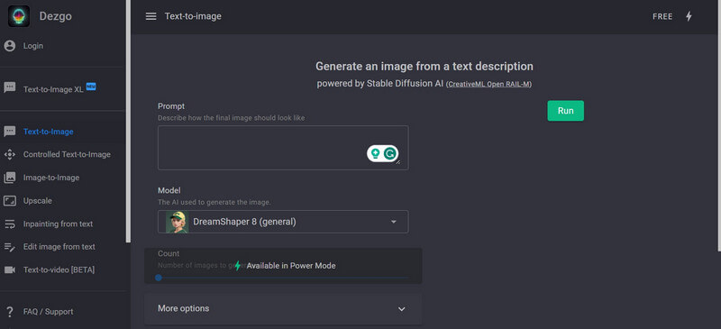Click 'Generate an image from a text description' heading
This screenshot has width=721, height=329.
(424, 67)
